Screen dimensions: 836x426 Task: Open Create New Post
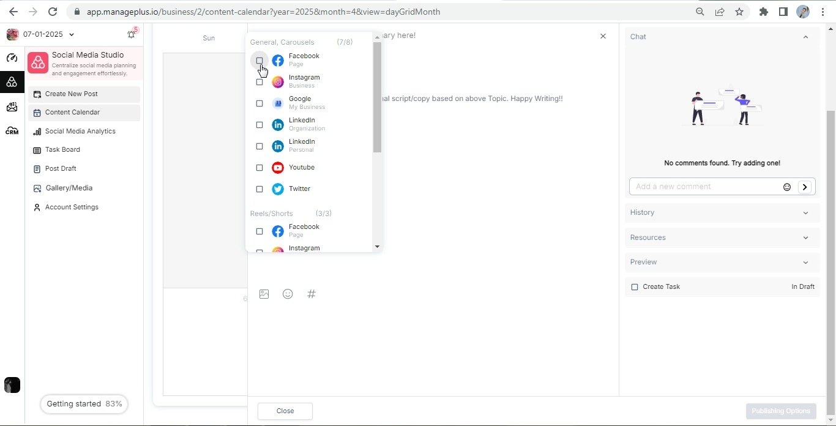(x=84, y=94)
